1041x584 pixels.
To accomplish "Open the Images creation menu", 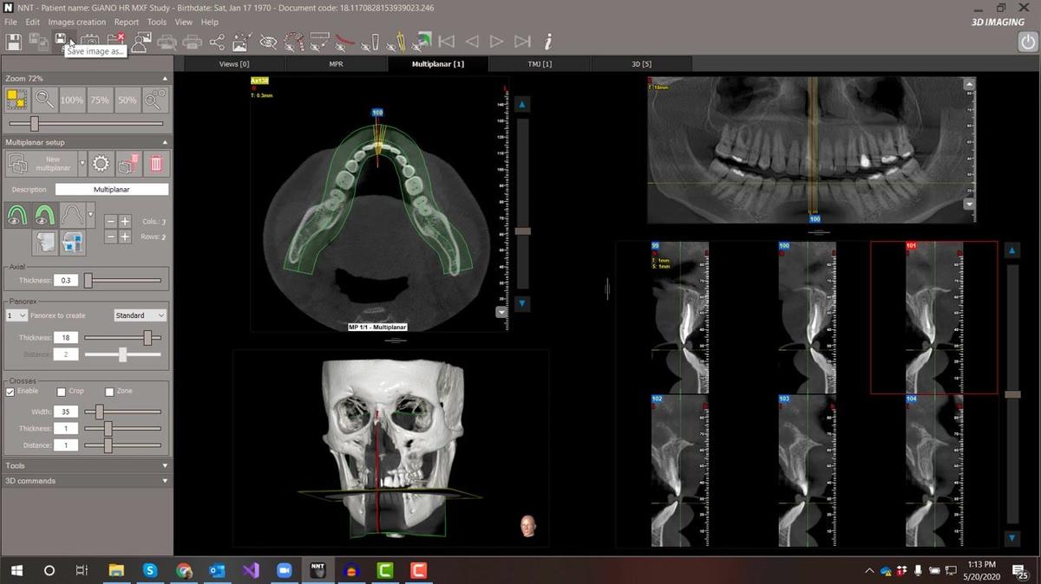I will [77, 22].
